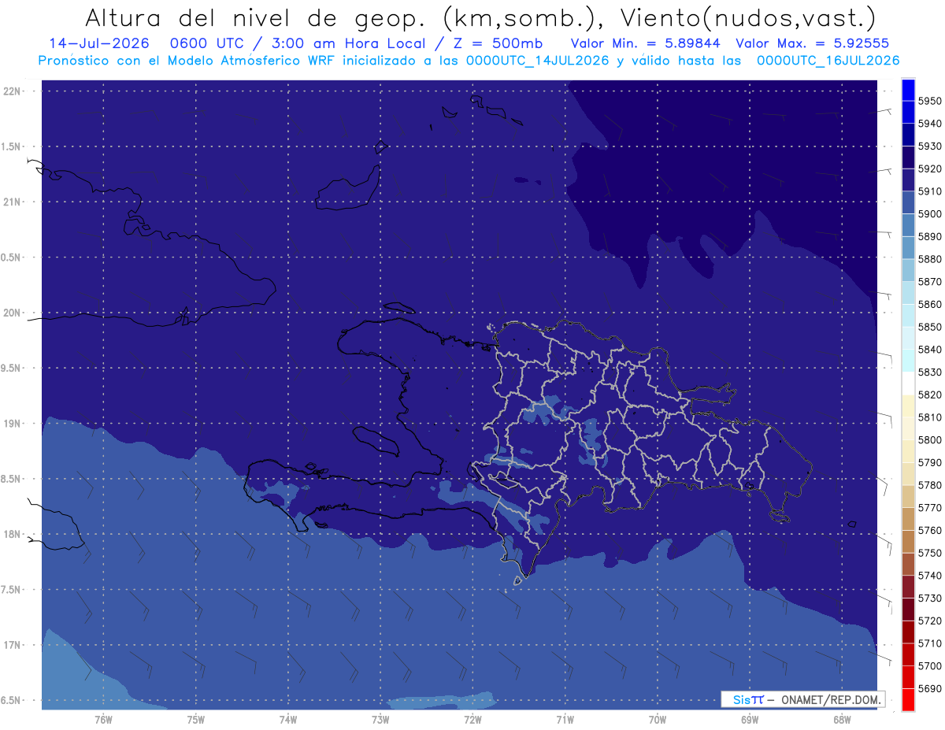Click 'Valor Min. = 5.89844' text
The image size is (945, 730).
click(645, 43)
